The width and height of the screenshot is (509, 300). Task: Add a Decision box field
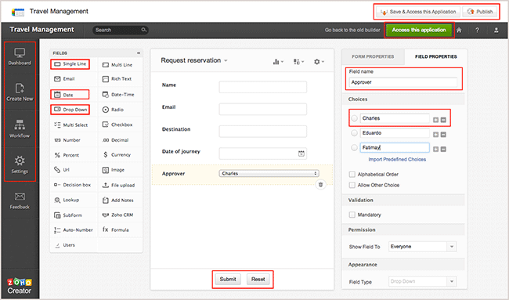[72, 185]
